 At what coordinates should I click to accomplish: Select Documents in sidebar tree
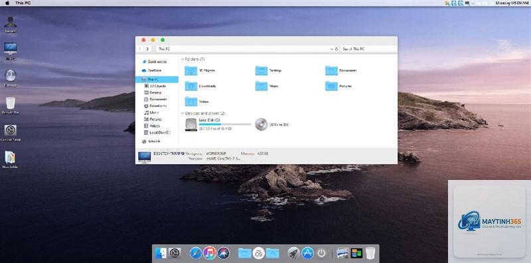point(157,100)
